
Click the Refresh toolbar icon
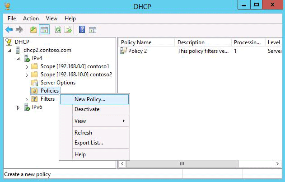(x=58, y=29)
